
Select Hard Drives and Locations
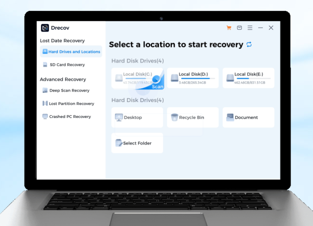(71, 51)
